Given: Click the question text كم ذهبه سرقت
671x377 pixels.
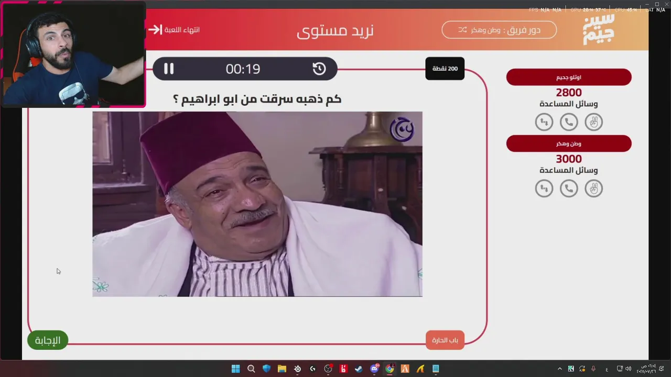Looking at the screenshot, I should click(257, 99).
